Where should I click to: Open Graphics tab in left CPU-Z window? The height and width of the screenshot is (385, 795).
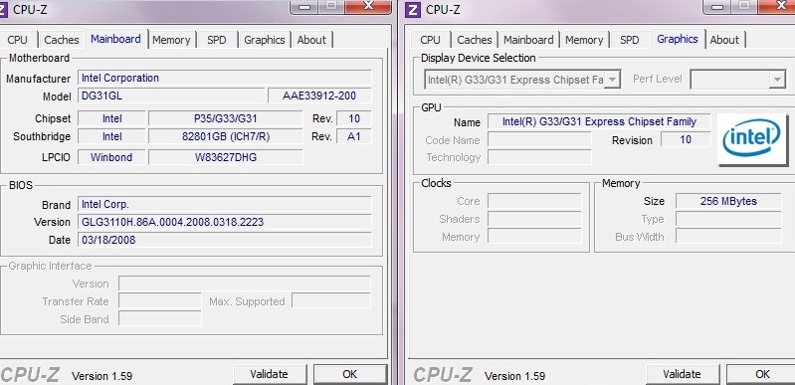point(264,40)
